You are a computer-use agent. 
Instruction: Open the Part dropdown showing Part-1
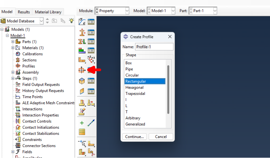click(x=203, y=11)
